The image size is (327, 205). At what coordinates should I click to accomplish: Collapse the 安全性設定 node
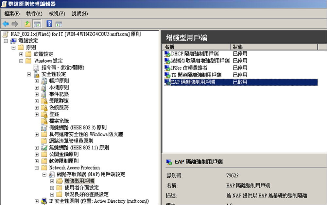(29, 74)
